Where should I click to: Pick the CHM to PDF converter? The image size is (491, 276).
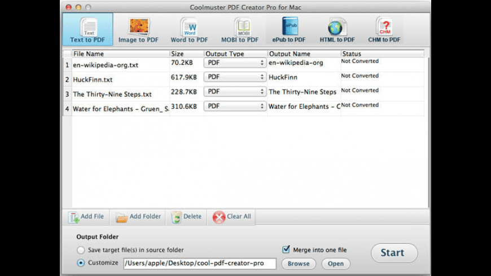(x=384, y=30)
